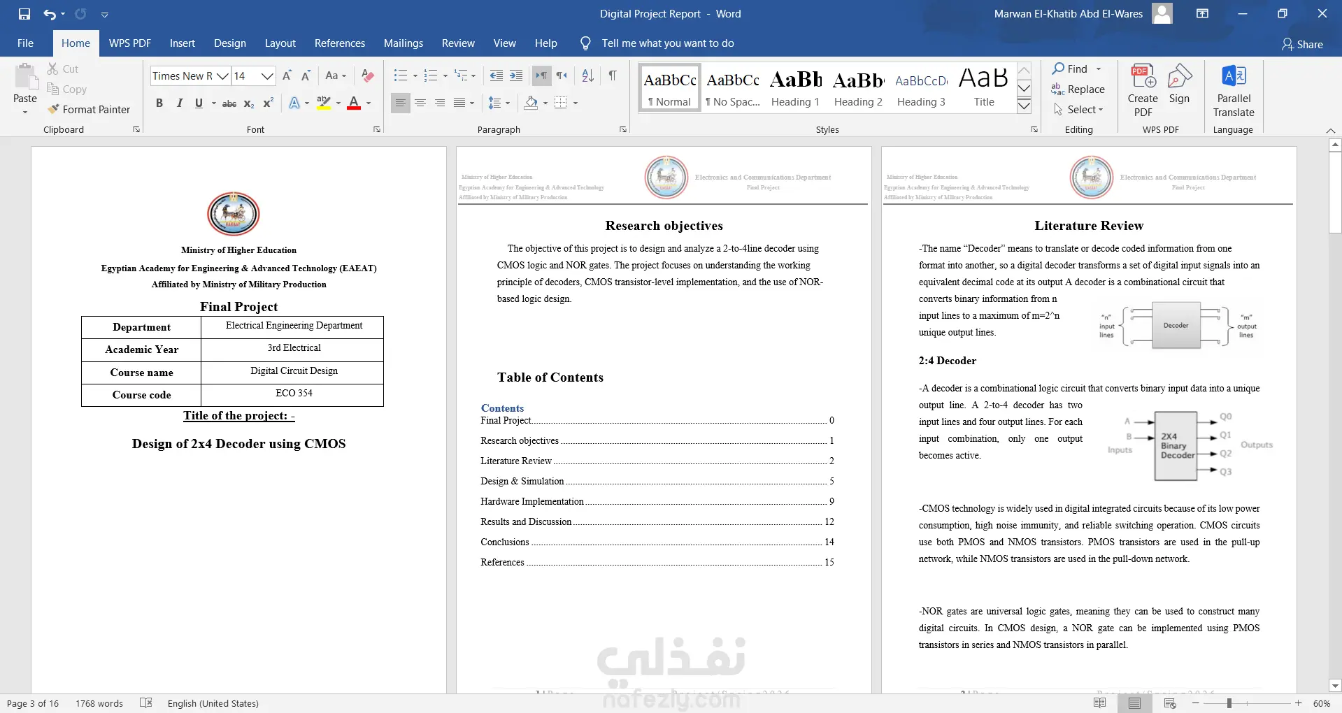Apply yellow text highlight color

click(324, 103)
